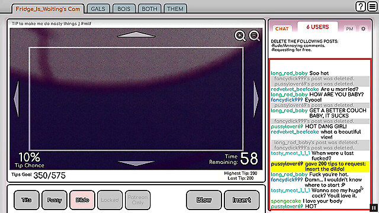Pause the game with pause icon
Screen dimensions: 379x213
click(374, 208)
